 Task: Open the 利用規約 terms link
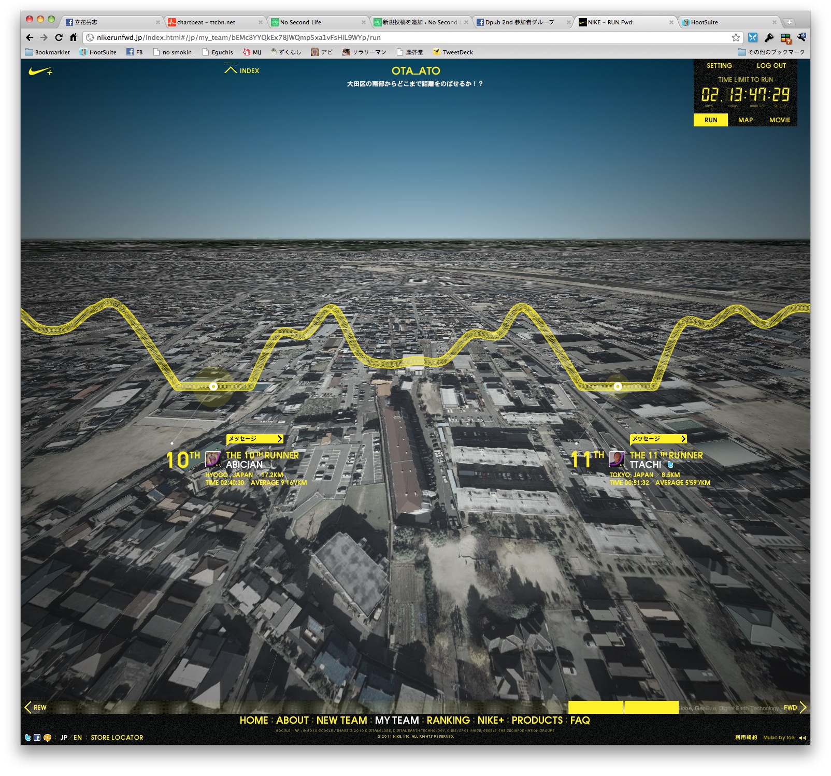[746, 737]
